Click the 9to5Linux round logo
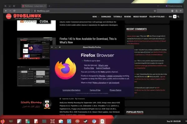The image size is (187, 124). click(x=9, y=16)
